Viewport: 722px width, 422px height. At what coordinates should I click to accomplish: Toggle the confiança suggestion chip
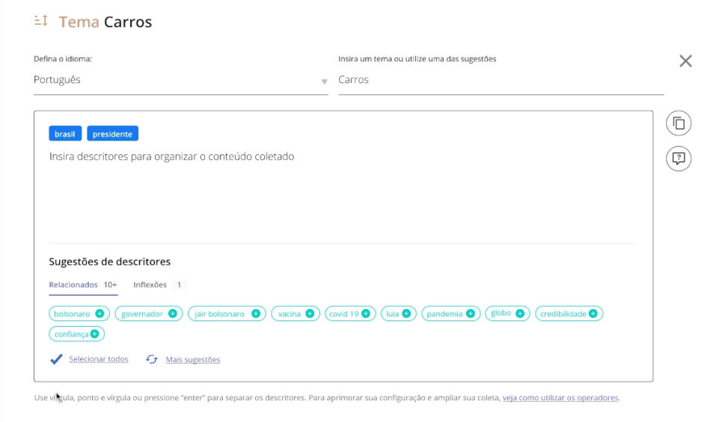(77, 334)
